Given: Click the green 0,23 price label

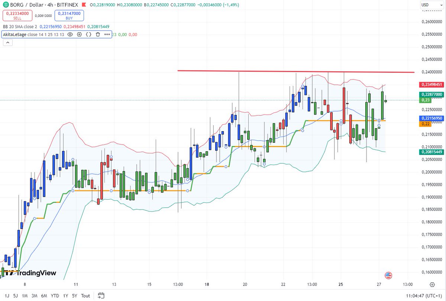Looking at the screenshot, I should pyautogui.click(x=425, y=100).
